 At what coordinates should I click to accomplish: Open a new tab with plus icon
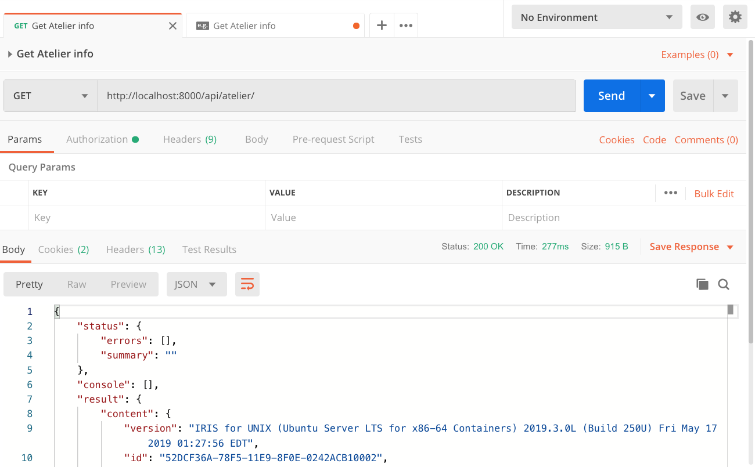pos(382,26)
